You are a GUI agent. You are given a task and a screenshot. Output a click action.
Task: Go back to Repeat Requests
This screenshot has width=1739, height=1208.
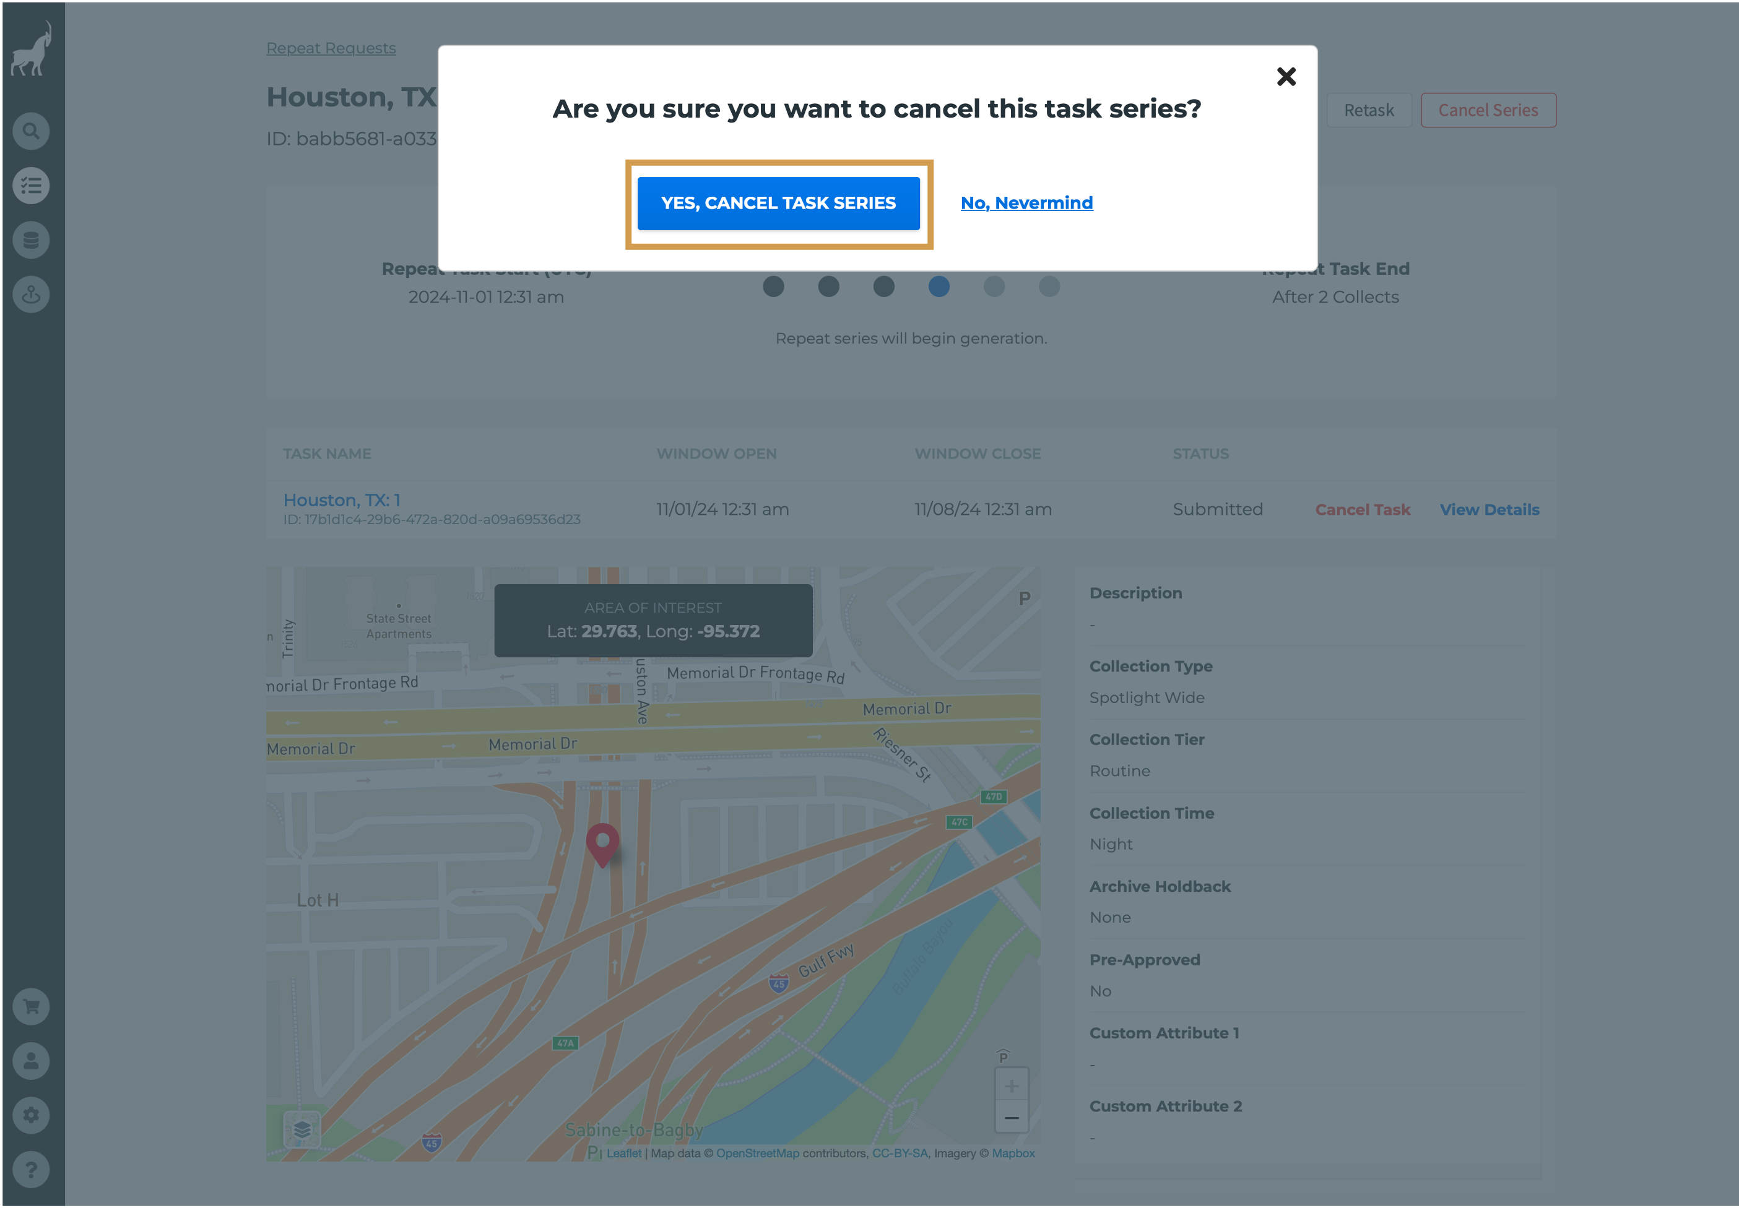point(331,48)
